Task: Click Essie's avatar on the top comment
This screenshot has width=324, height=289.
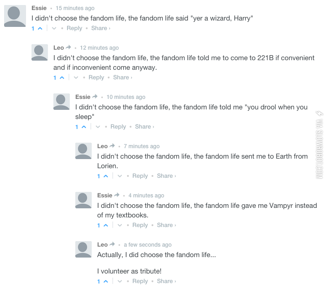Action: click(x=15, y=17)
